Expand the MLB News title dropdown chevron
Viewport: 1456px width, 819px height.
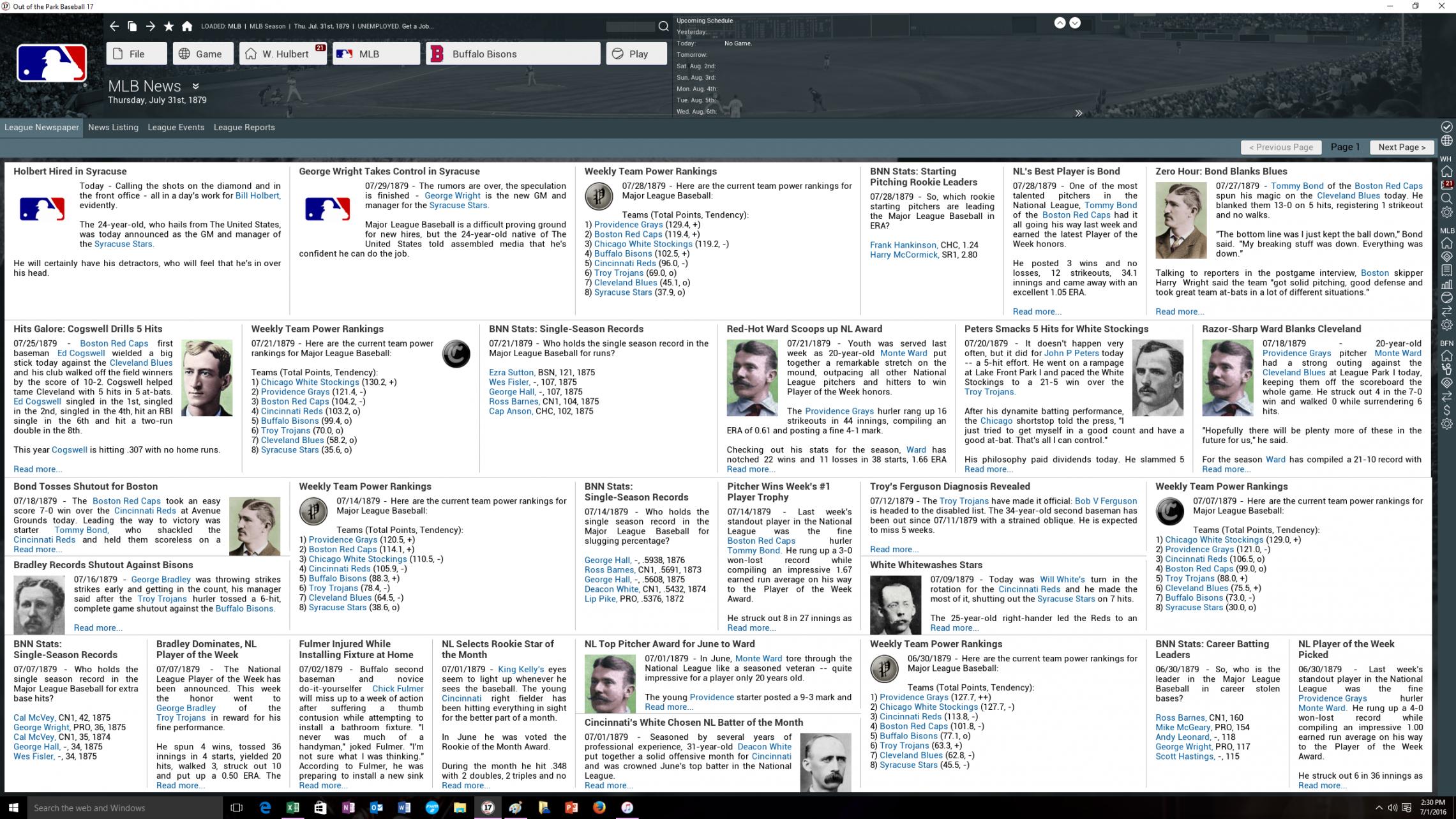195,86
